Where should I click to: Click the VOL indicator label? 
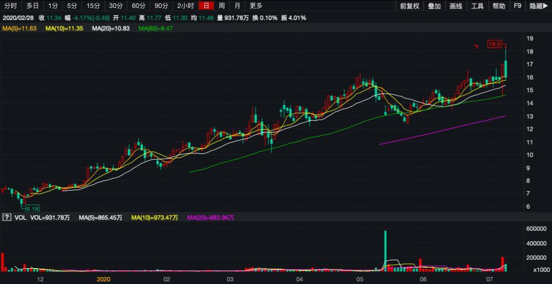point(21,218)
